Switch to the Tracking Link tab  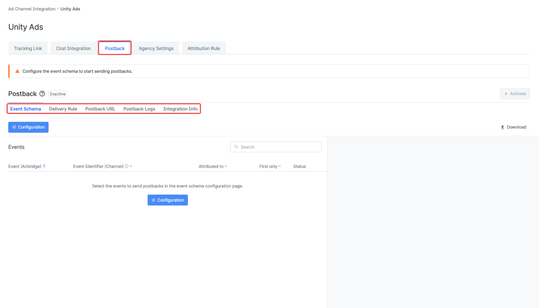coord(28,48)
